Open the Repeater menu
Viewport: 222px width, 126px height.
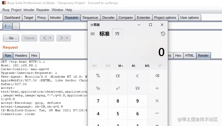coord(43,10)
